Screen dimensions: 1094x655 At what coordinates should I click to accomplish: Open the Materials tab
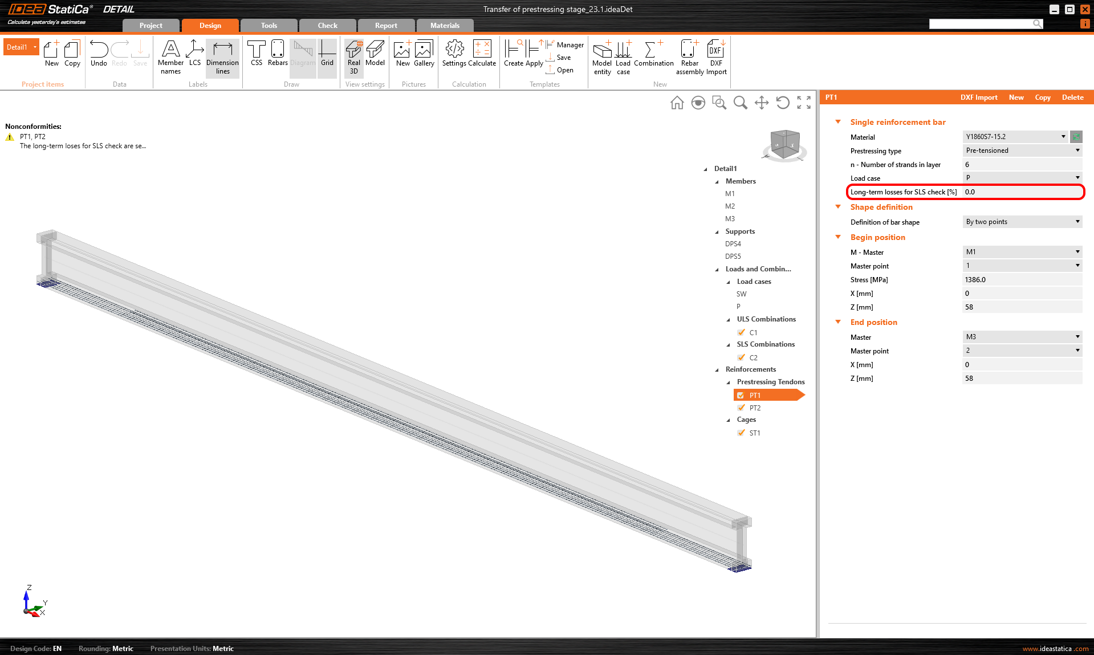tap(445, 25)
